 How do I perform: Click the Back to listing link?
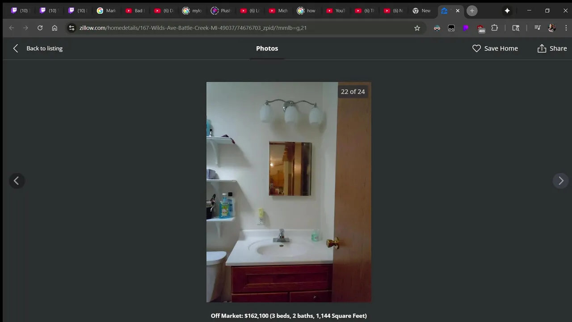tap(44, 48)
